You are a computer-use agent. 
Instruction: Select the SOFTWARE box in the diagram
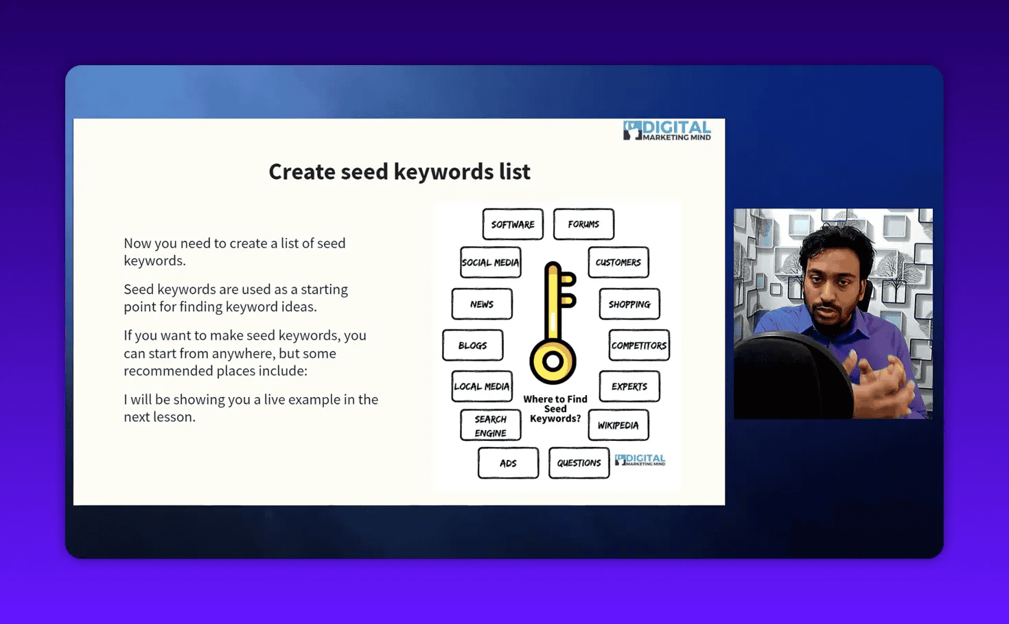click(x=512, y=224)
